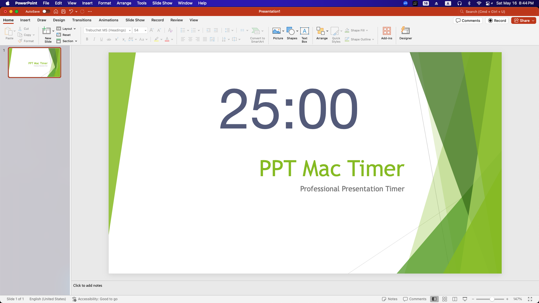Decrease font size with the small A icon

[159, 30]
